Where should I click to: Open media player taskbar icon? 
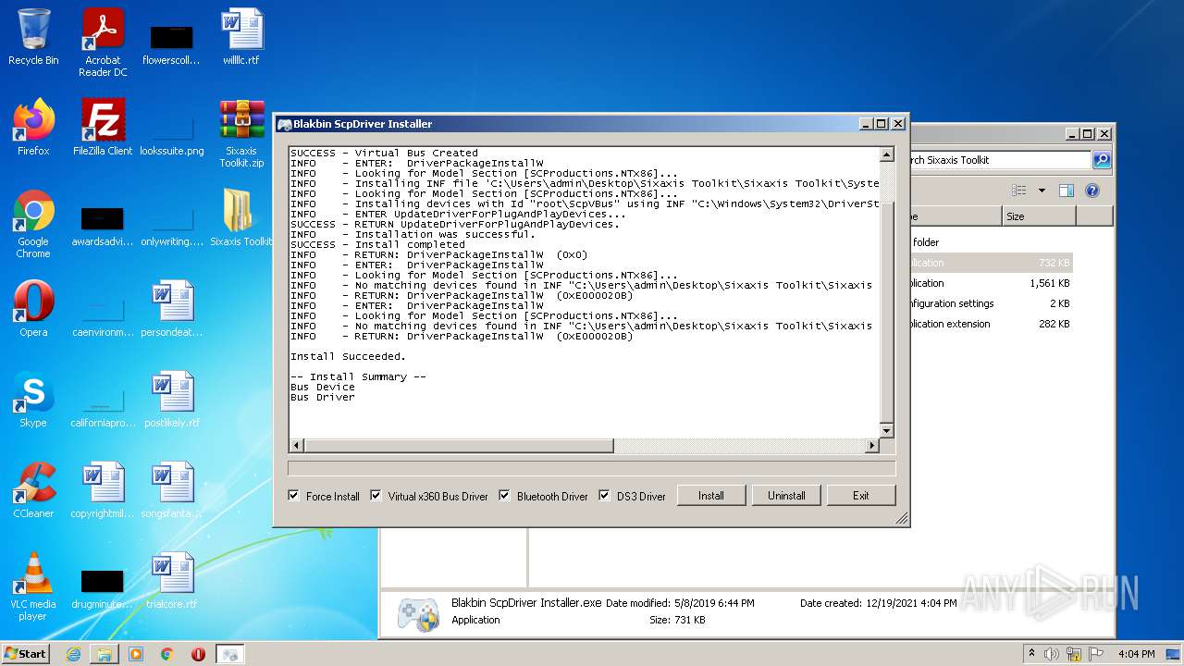click(x=136, y=654)
